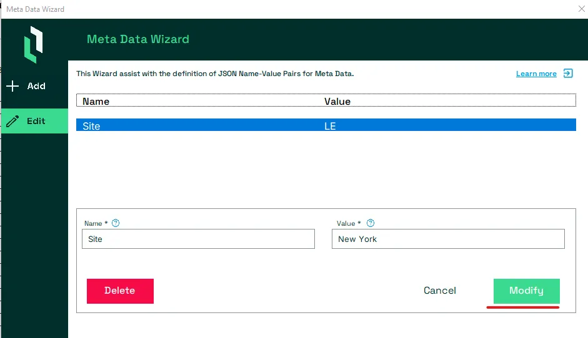Click the Value input field containing New York
Image resolution: width=588 pixels, height=338 pixels.
448,239
